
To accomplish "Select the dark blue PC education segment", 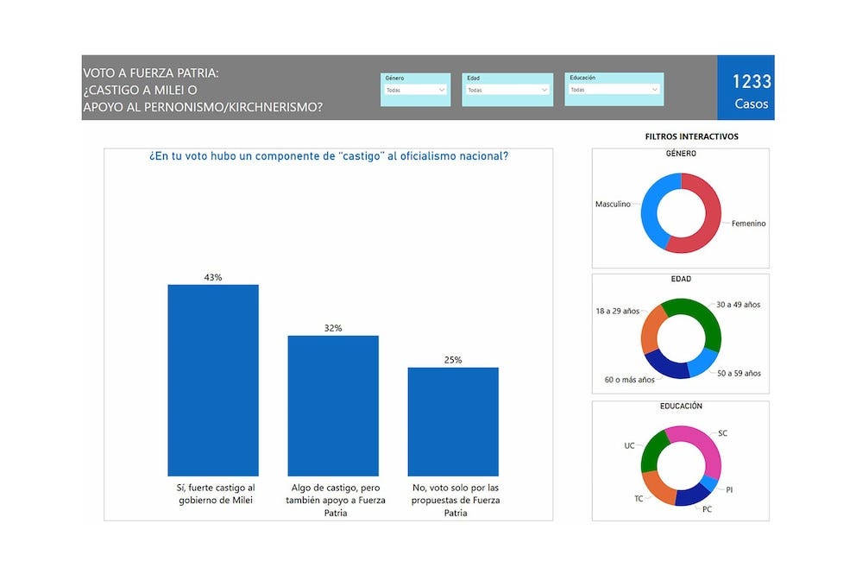I will pos(691,495).
